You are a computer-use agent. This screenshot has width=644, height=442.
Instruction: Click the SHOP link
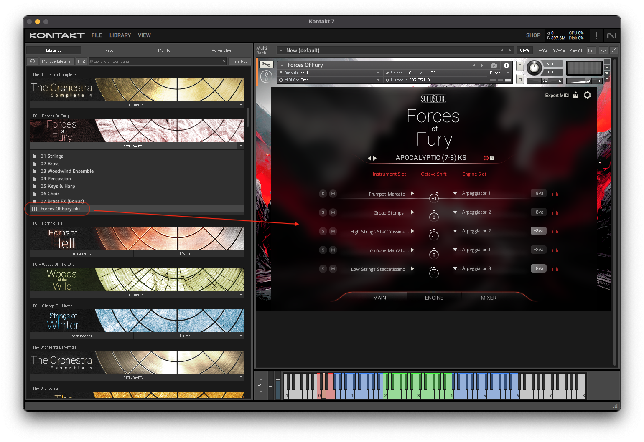[x=533, y=35]
